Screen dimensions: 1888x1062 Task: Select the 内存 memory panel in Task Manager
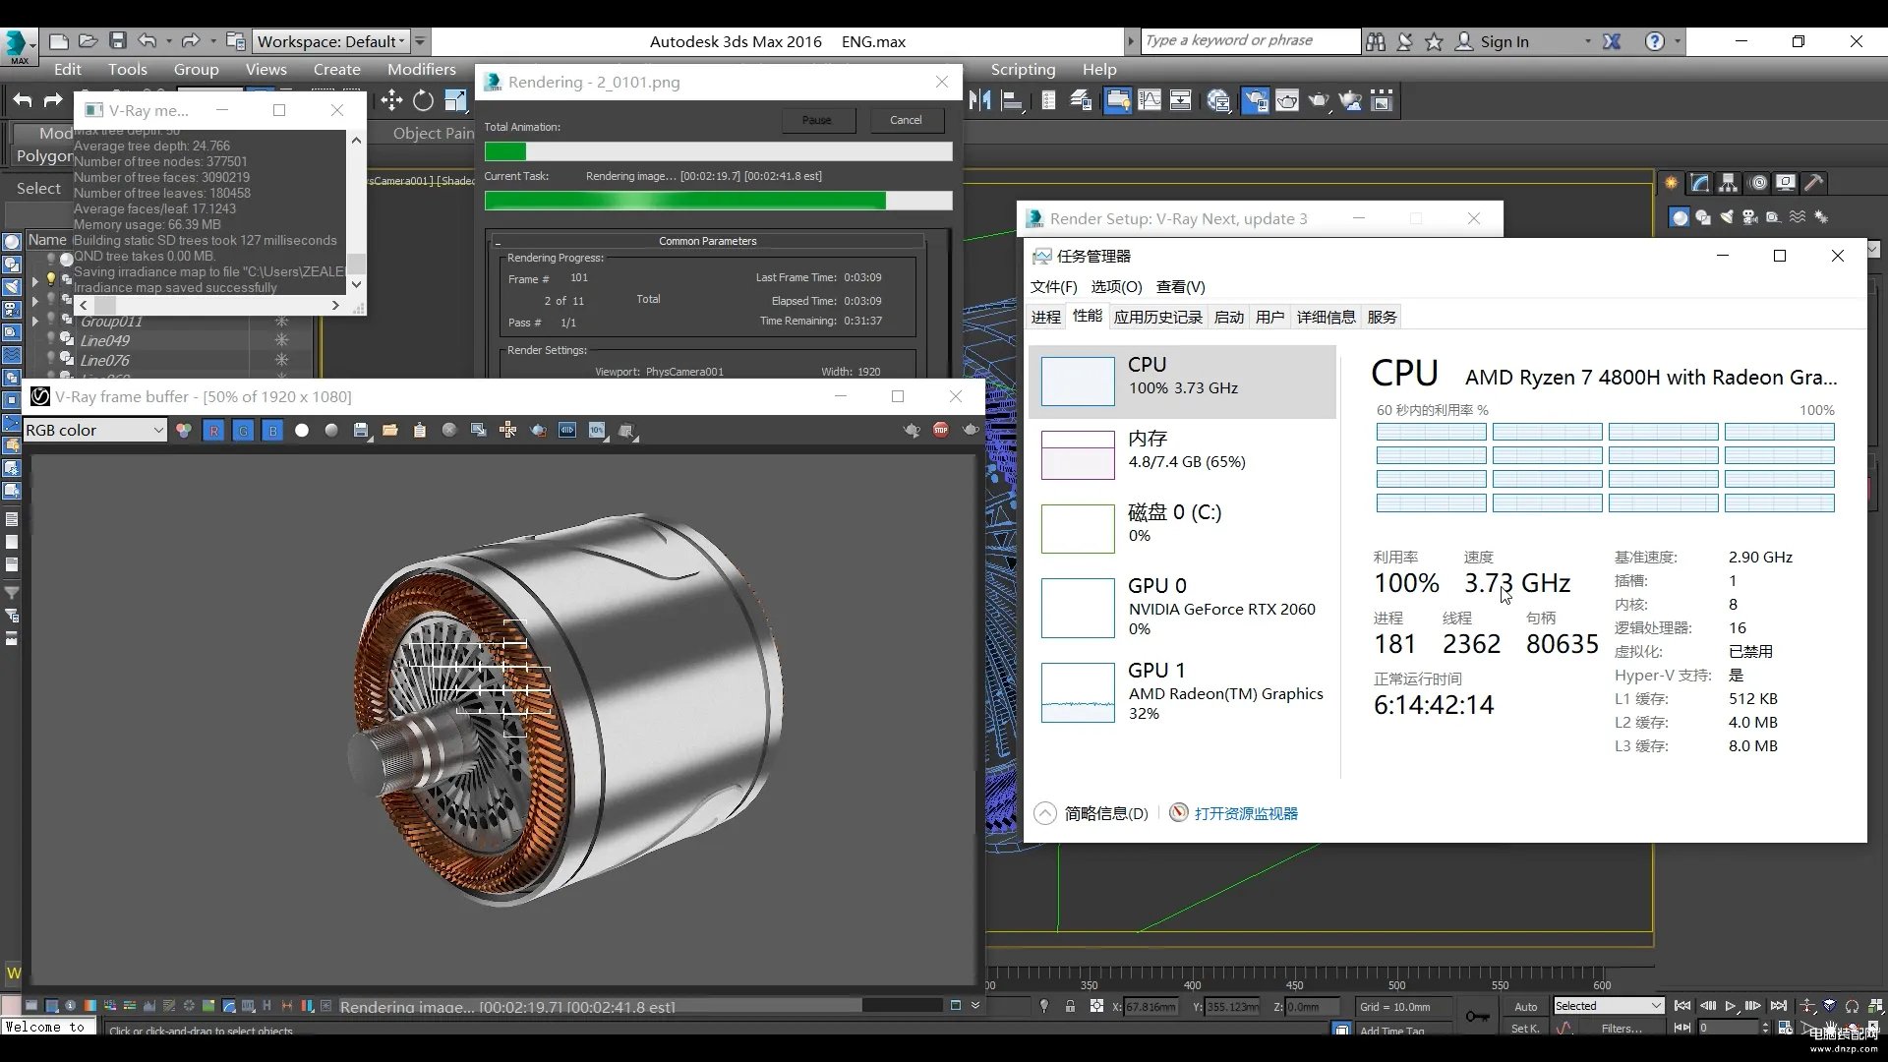tap(1182, 450)
